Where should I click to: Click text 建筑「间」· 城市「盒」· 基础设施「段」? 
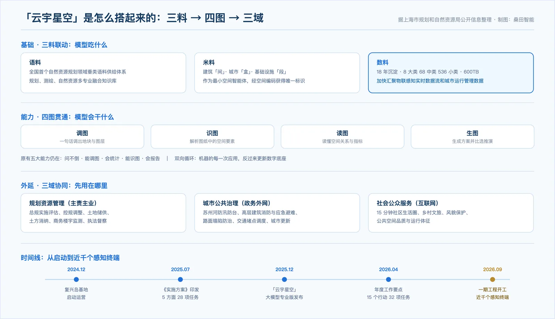[245, 72]
